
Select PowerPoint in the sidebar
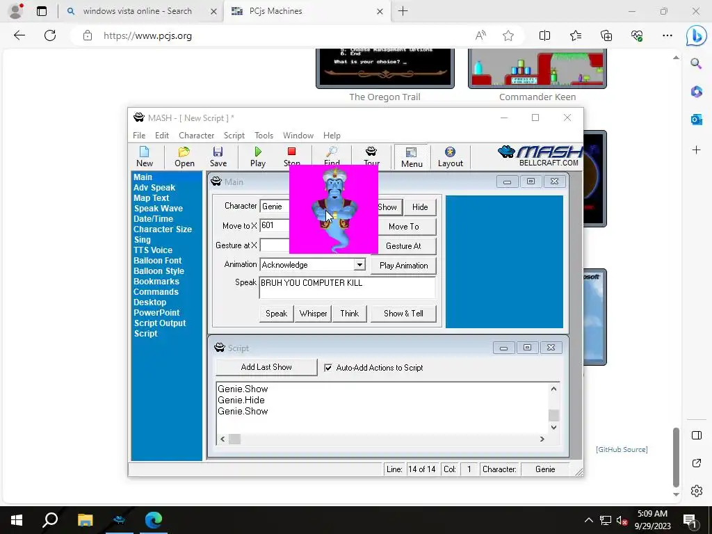point(156,313)
